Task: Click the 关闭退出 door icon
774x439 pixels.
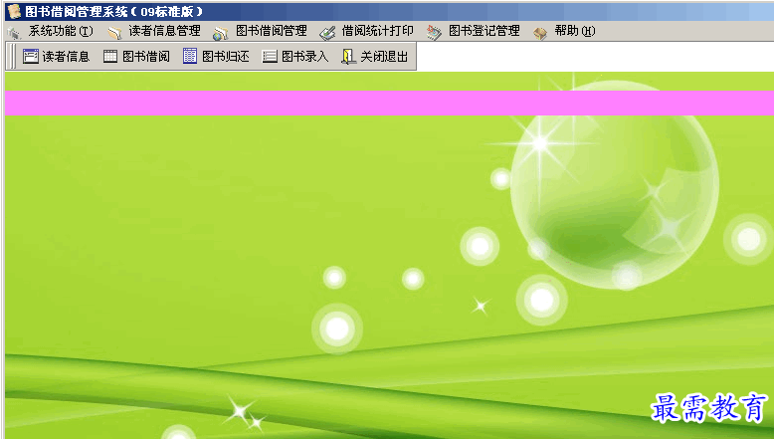Action: pos(349,57)
